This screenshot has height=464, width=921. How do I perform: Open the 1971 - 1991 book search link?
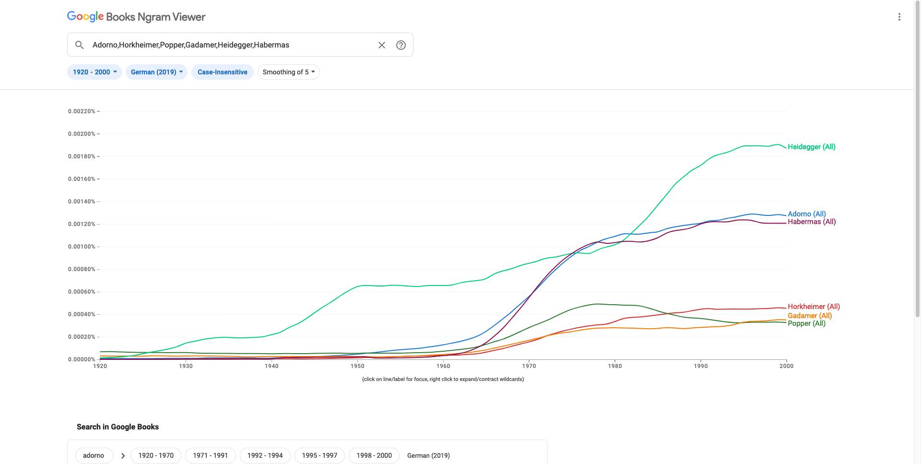[211, 455]
